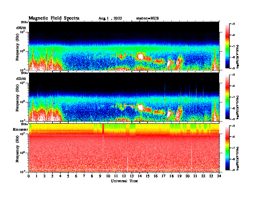The width and height of the screenshot is (261, 202).
Task: Click hour tick label '6' on time axis
Action: pyautogui.click(x=76, y=176)
